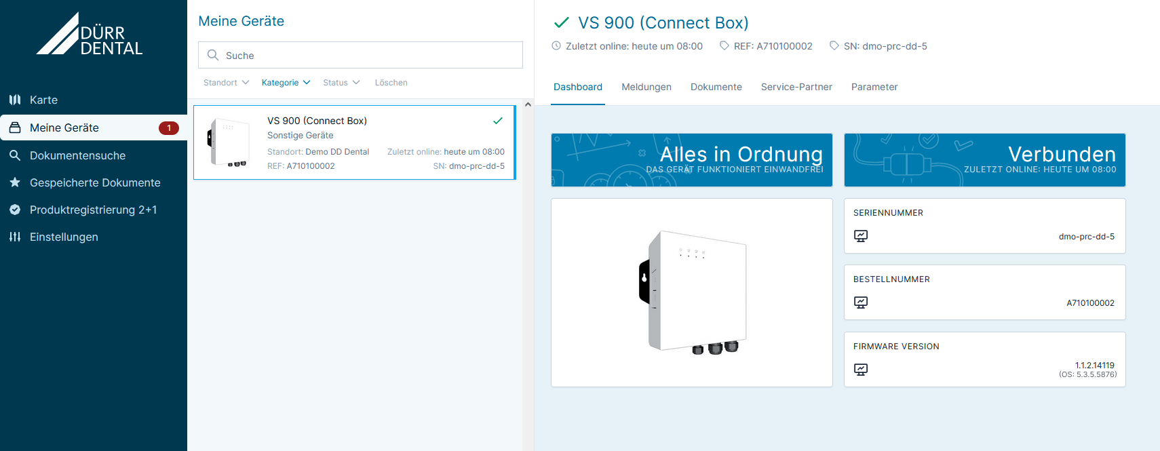Switch to the Meldungen tab
Viewport: 1160px width, 451px height.
click(646, 87)
